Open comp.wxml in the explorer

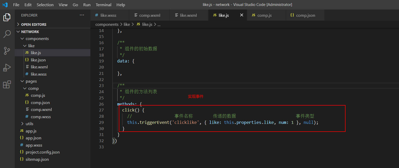52,109
